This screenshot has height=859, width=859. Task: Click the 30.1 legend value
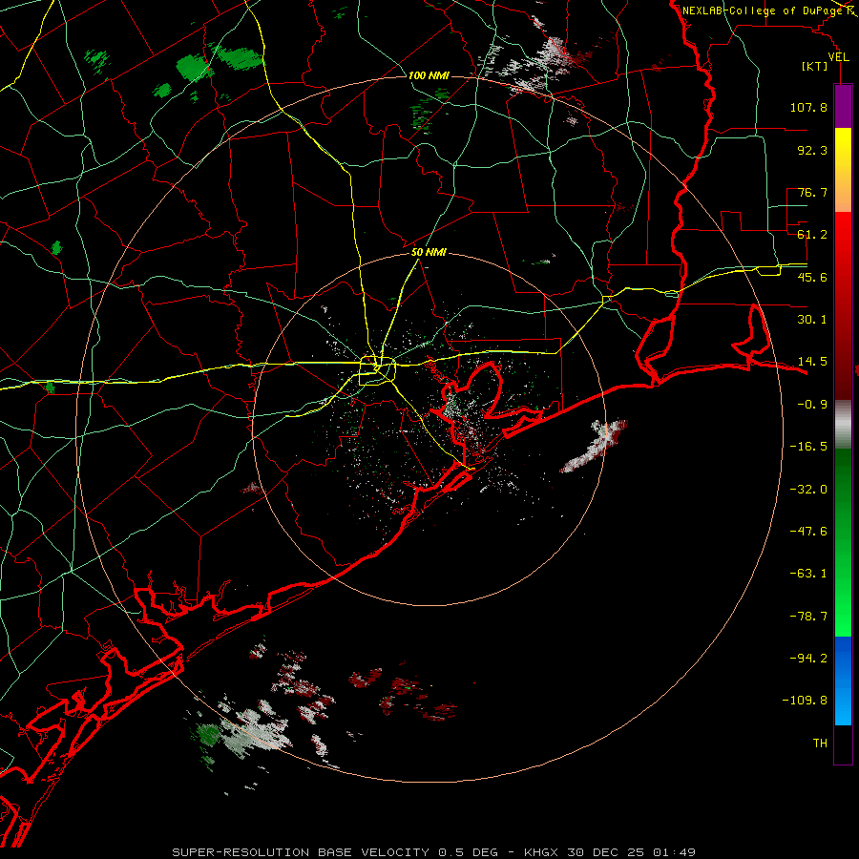coord(812,320)
